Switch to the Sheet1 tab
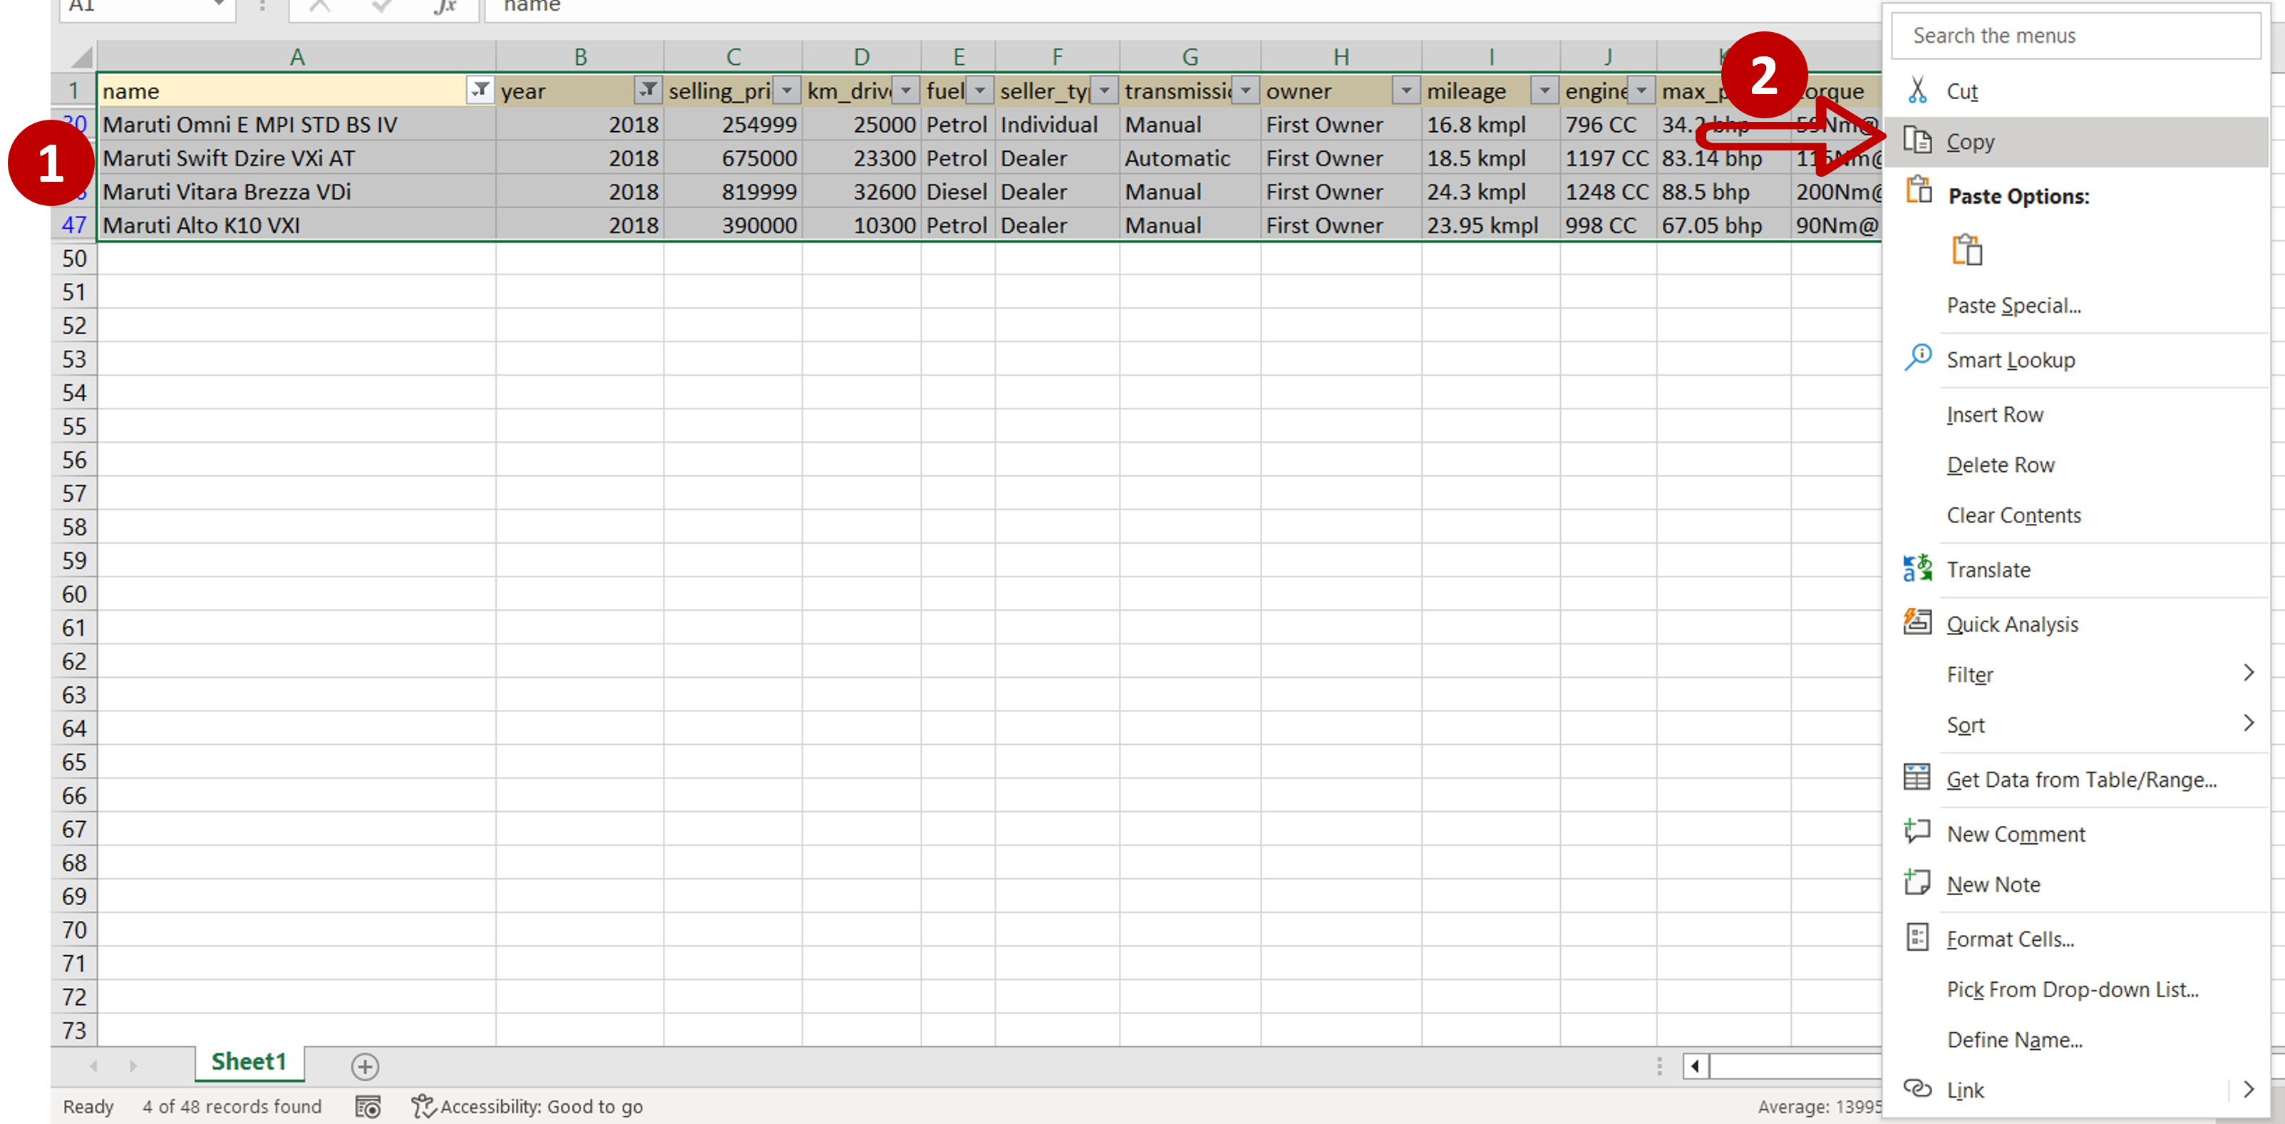Screen dimensions: 2285x1124 click(249, 1062)
